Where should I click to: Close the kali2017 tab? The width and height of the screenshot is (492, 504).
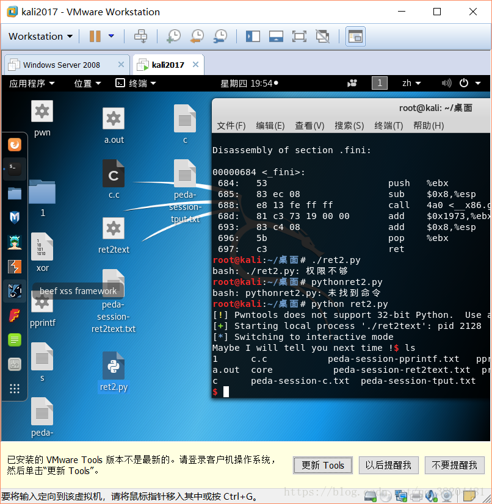(x=195, y=65)
